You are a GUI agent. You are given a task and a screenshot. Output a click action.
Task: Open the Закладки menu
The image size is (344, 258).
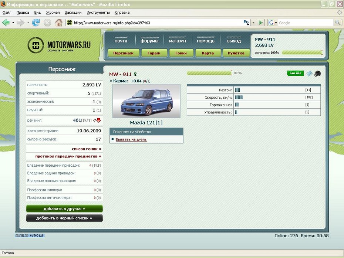point(73,13)
